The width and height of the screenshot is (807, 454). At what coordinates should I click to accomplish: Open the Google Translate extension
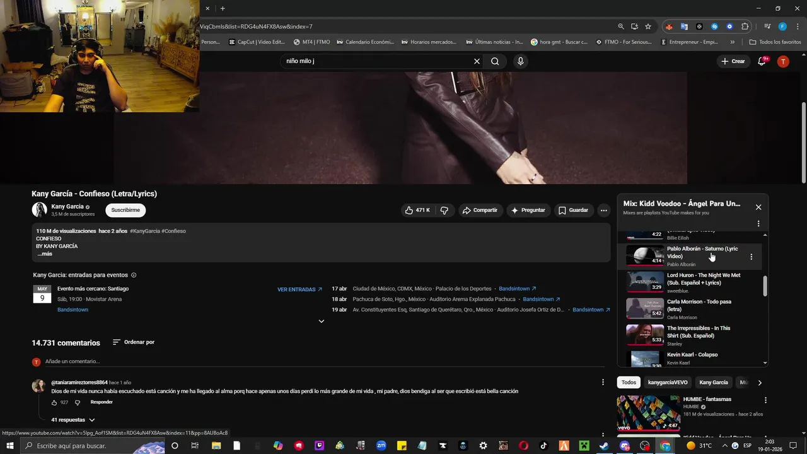[684, 26]
